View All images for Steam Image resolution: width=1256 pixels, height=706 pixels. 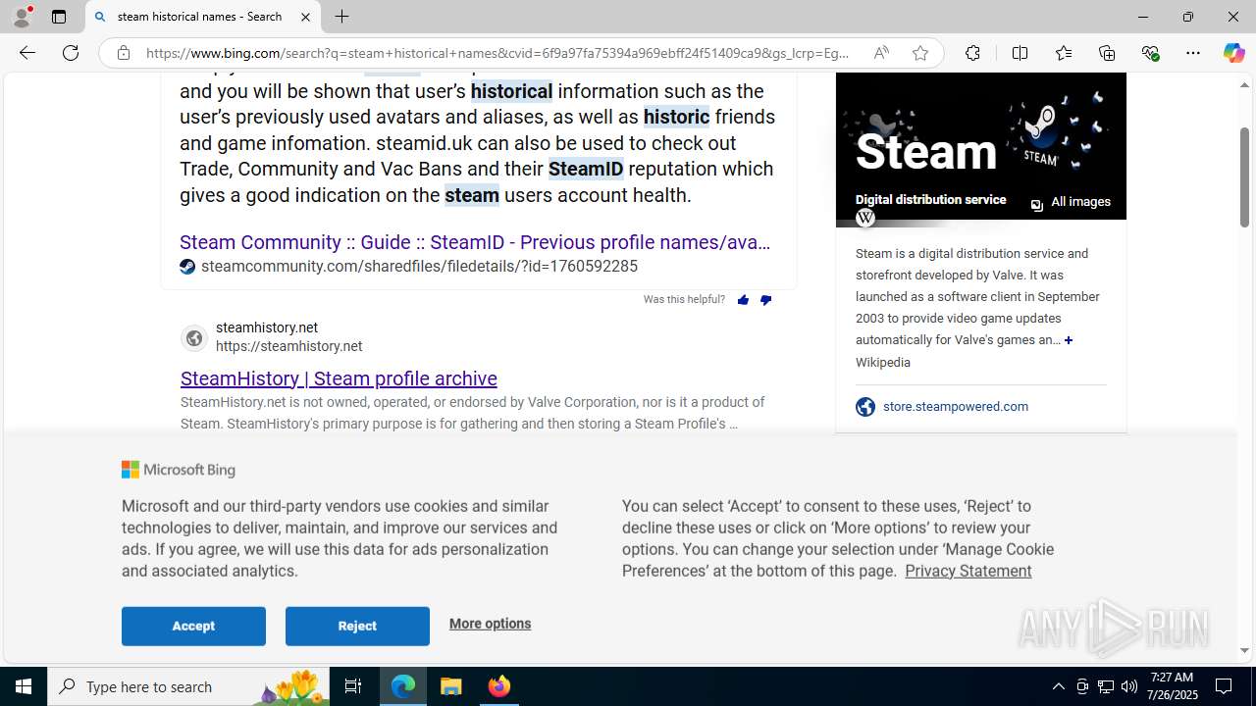click(1071, 203)
